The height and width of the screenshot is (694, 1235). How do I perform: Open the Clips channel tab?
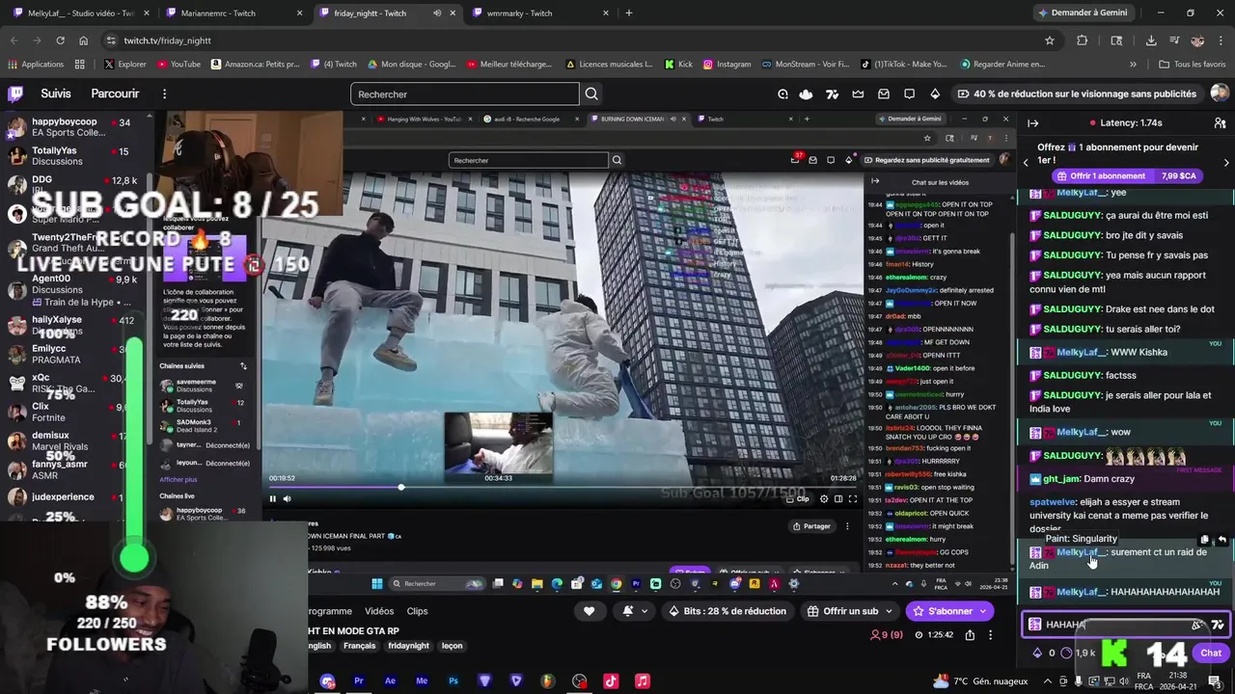point(417,611)
